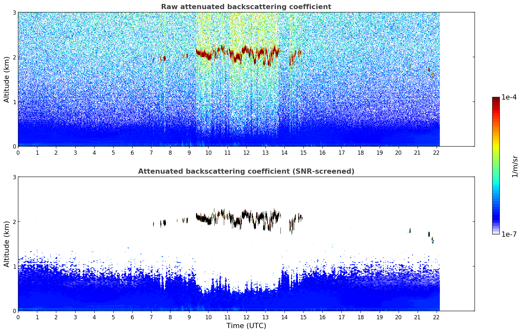Click the small cloud patch near 21.6 UTC in bottom plot
Screen dimensions: 522x333
coord(429,234)
